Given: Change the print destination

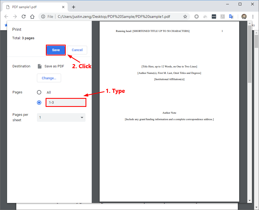Looking at the screenshot, I should coord(49,78).
